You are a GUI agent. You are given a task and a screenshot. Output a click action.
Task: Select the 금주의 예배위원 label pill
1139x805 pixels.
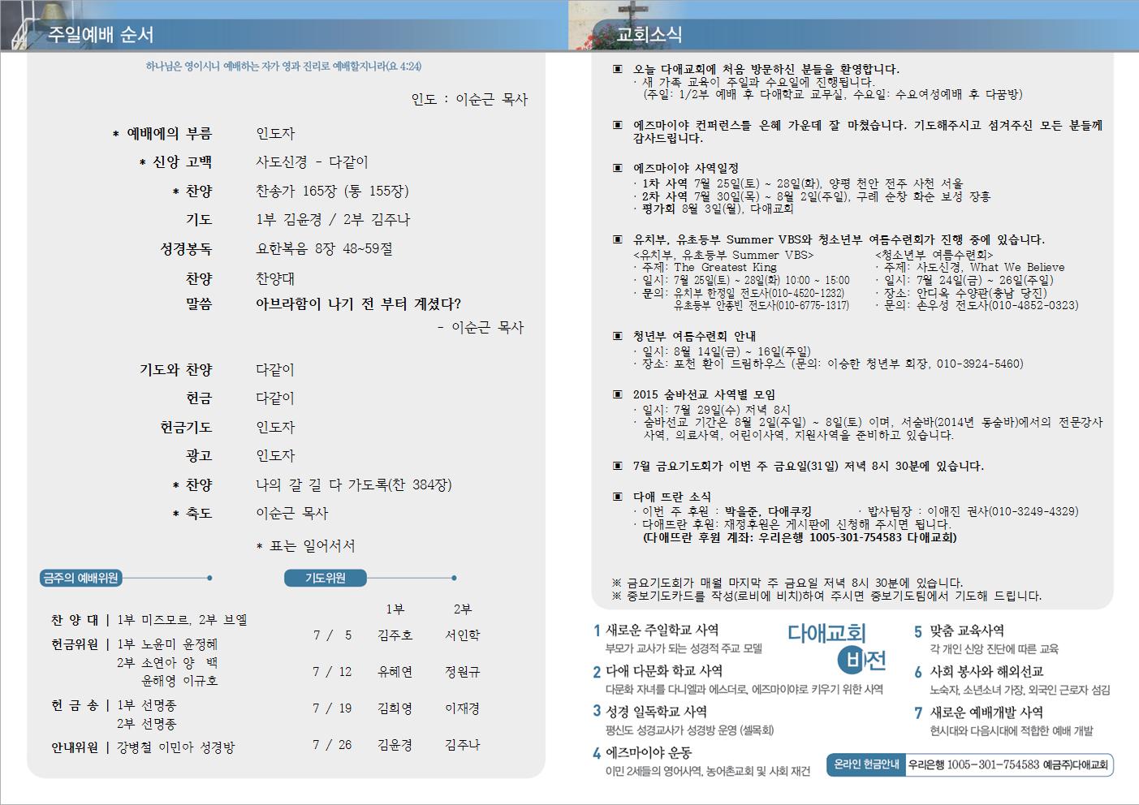click(x=81, y=578)
